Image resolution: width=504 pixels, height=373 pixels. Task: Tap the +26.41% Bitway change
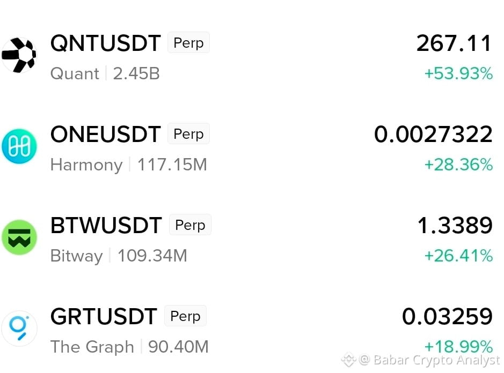[x=458, y=256]
